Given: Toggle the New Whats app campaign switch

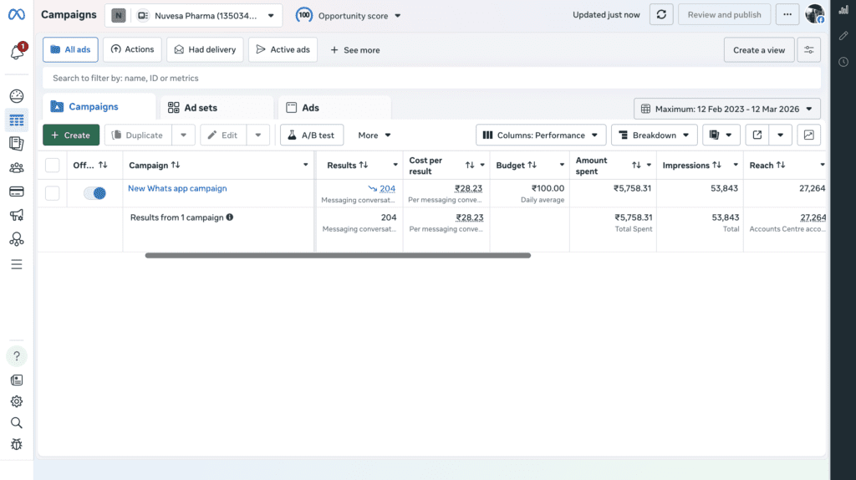Looking at the screenshot, I should tap(94, 193).
